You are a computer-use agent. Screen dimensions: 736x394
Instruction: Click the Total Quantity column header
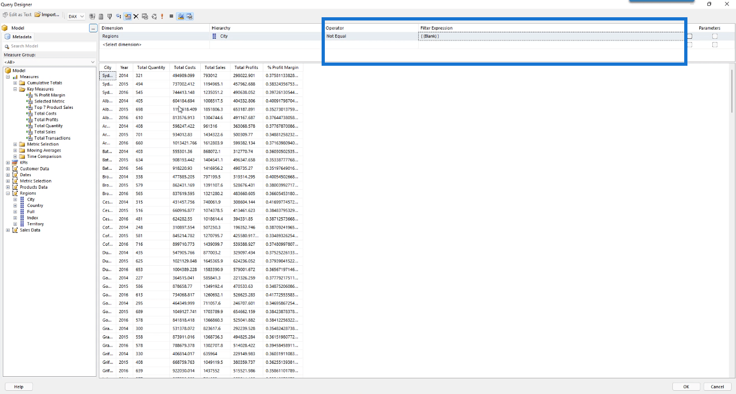pos(151,68)
